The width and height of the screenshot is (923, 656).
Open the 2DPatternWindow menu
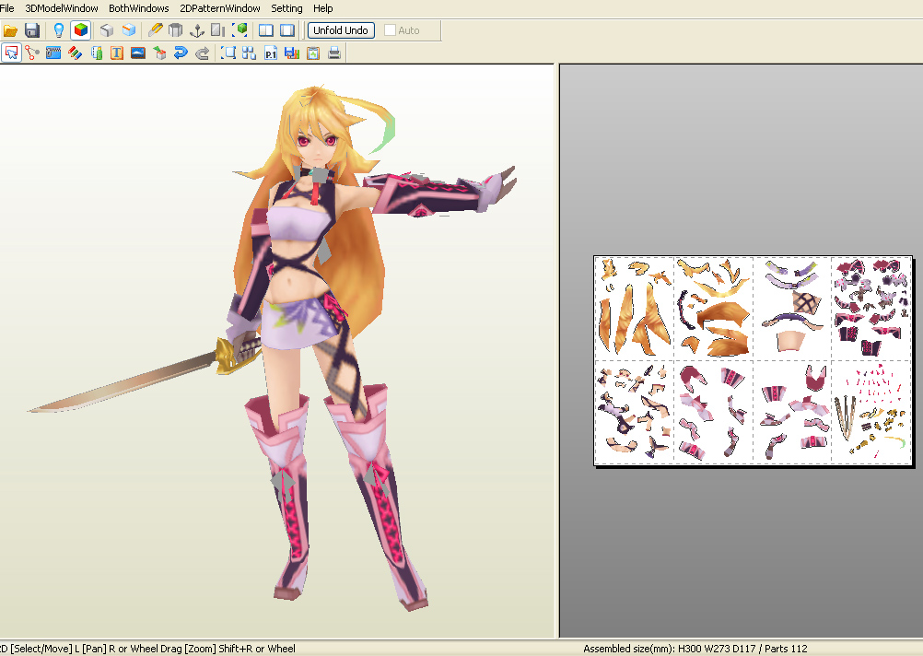pos(220,8)
